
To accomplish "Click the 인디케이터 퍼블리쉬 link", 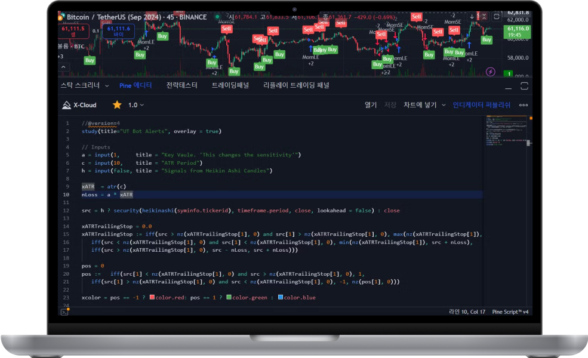I will [482, 105].
